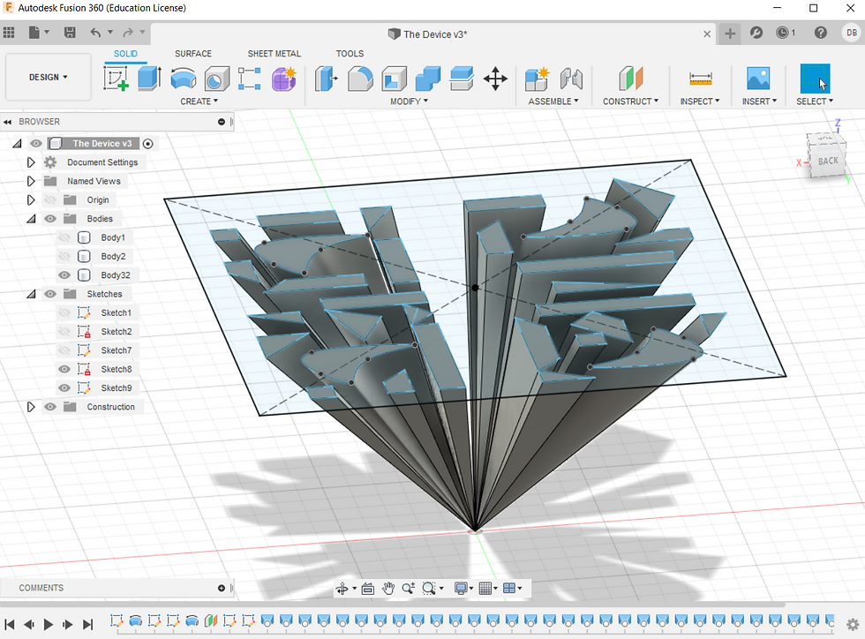Screen dimensions: 865x639
Task: Open the Data Panel grid icon
Action: point(9,33)
